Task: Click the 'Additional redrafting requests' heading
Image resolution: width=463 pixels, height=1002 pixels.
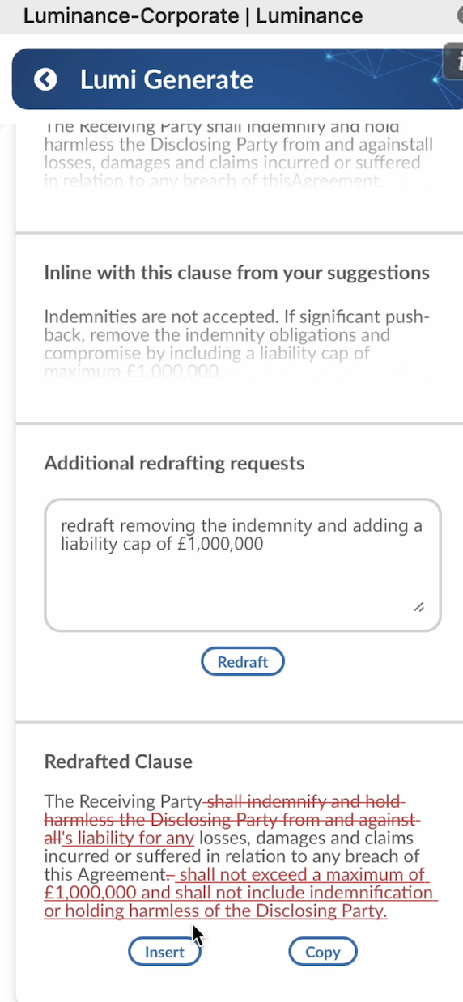Action: tap(174, 463)
